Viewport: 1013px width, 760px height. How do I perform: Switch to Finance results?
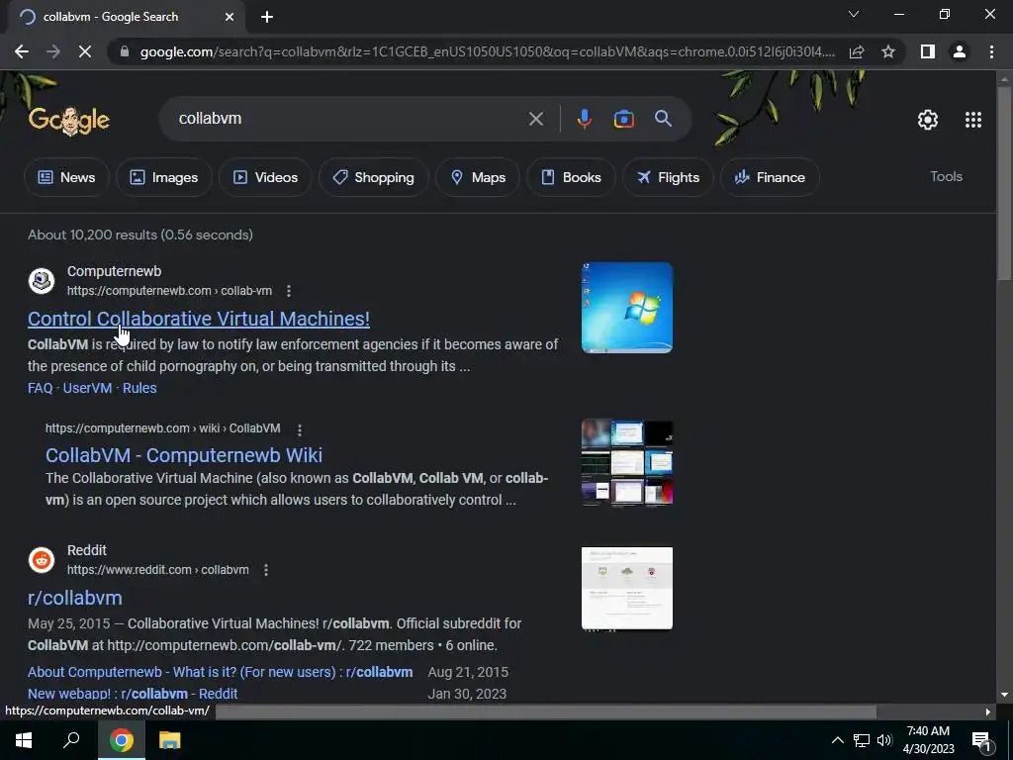pos(770,177)
